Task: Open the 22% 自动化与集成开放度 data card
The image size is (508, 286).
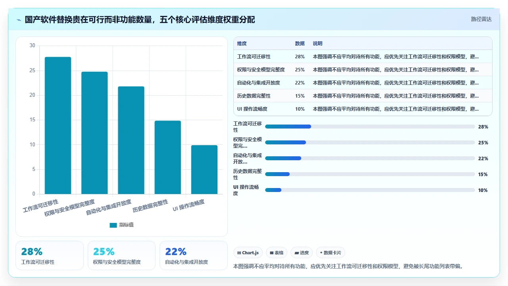Action: [194, 255]
